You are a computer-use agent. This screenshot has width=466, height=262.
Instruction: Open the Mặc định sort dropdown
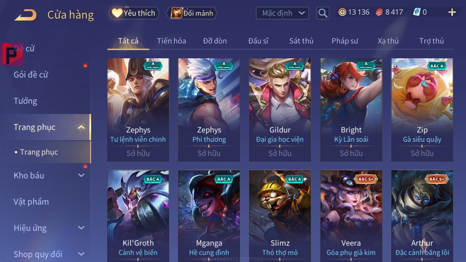point(282,13)
